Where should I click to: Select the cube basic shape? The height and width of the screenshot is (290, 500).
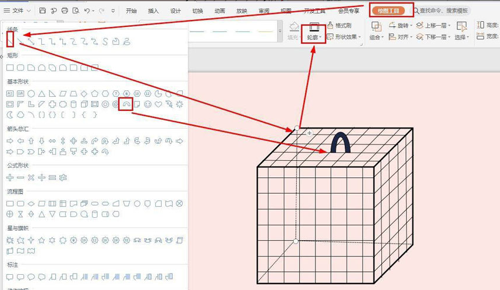84,104
